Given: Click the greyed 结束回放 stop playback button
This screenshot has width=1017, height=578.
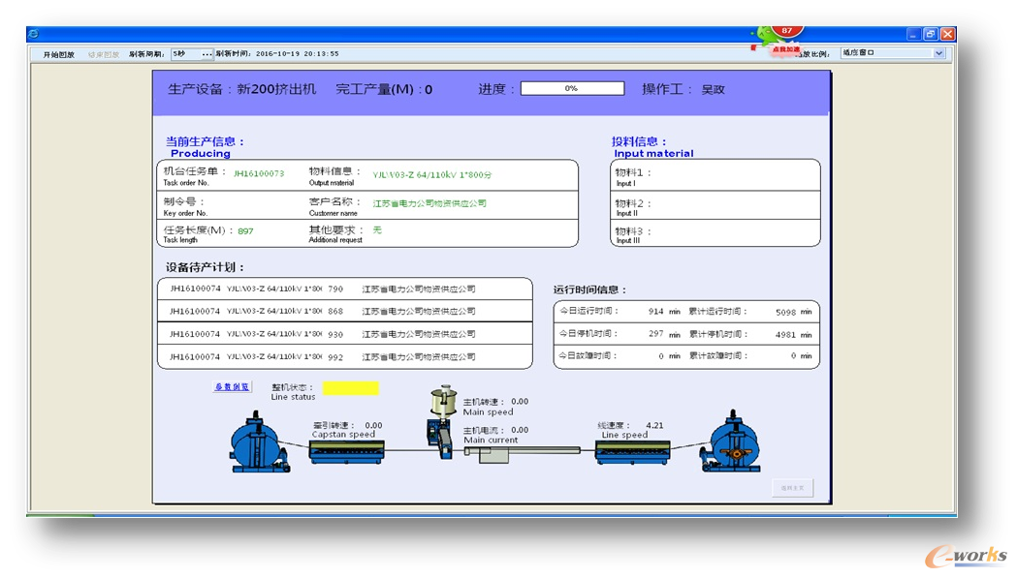Looking at the screenshot, I should [103, 54].
